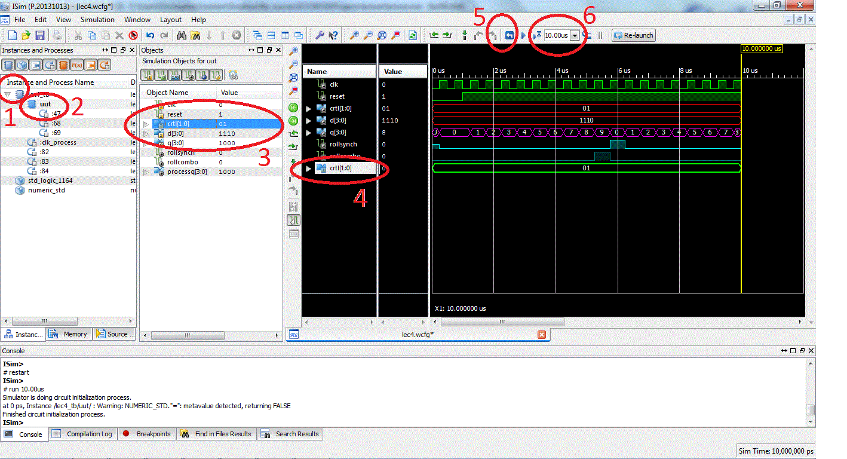This screenshot has height=459, width=847.
Task: Click the Save file toolbar icon
Action: tap(40, 35)
